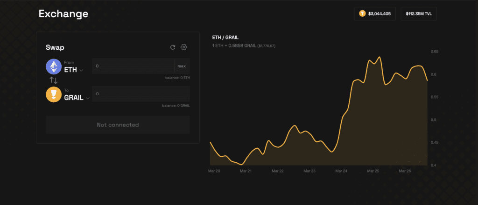This screenshot has height=205, width=478.
Task: Click the $3,044.405 price badge
Action: [x=375, y=13]
